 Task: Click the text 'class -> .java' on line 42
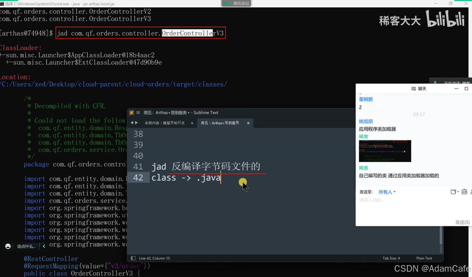click(186, 178)
